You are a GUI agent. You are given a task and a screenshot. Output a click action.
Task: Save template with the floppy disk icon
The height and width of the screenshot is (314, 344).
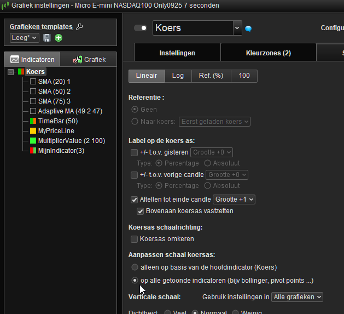point(46,38)
